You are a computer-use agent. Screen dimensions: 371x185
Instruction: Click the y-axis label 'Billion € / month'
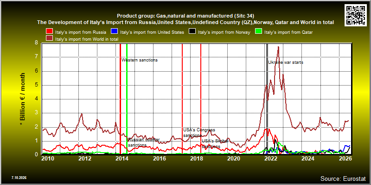22,99
